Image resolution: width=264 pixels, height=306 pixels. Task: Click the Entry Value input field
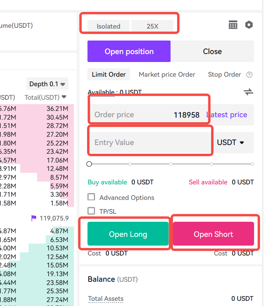[x=150, y=142]
